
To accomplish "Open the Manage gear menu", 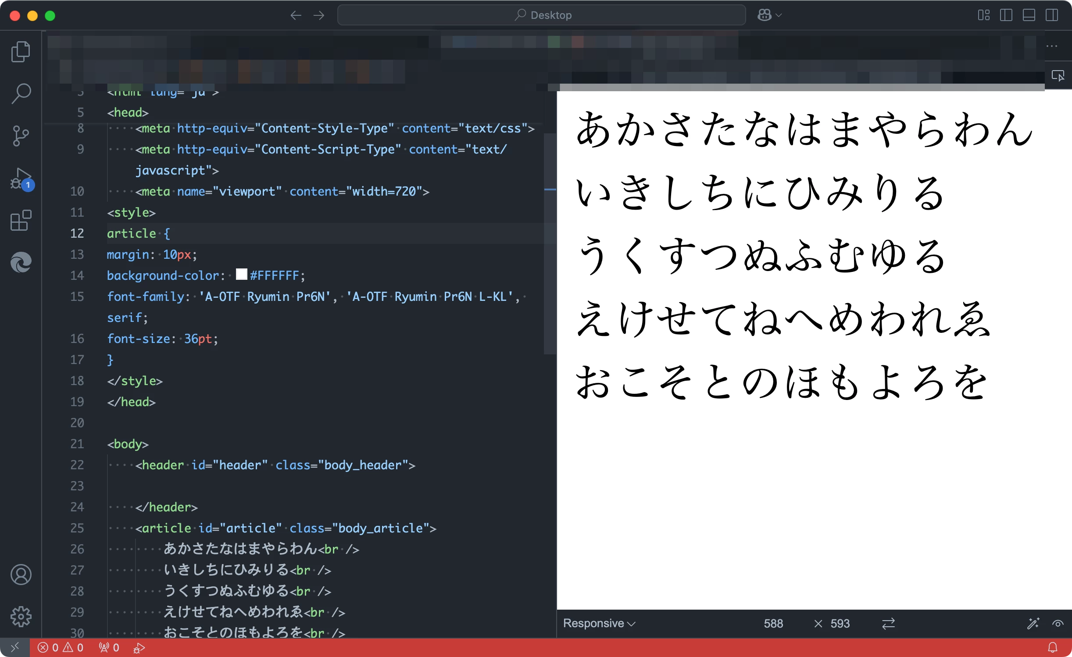I will pos(21,617).
